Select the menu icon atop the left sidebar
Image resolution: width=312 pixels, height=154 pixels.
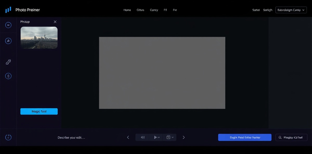point(8,25)
